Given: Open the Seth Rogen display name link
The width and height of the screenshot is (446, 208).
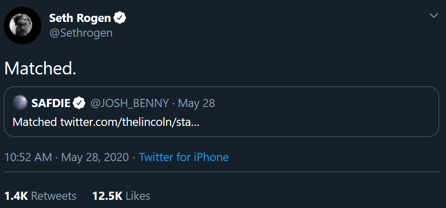Looking at the screenshot, I should point(80,18).
